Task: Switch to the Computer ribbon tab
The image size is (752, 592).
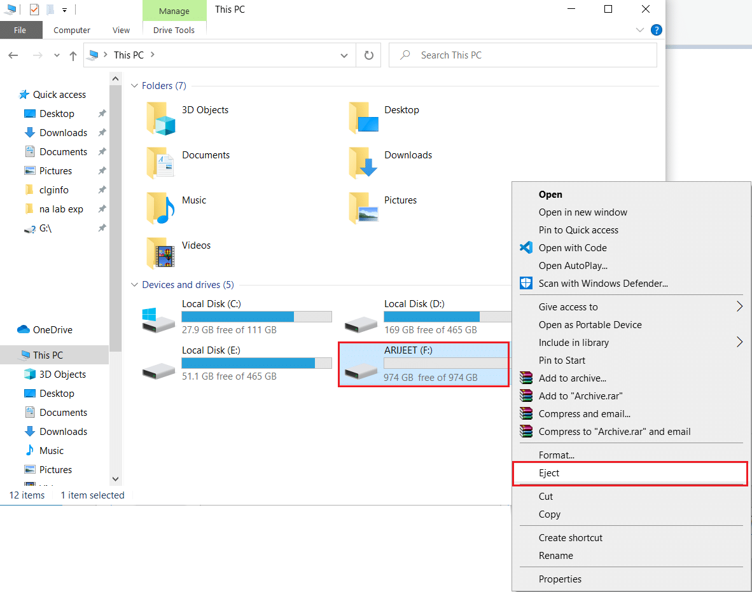Action: (x=71, y=30)
